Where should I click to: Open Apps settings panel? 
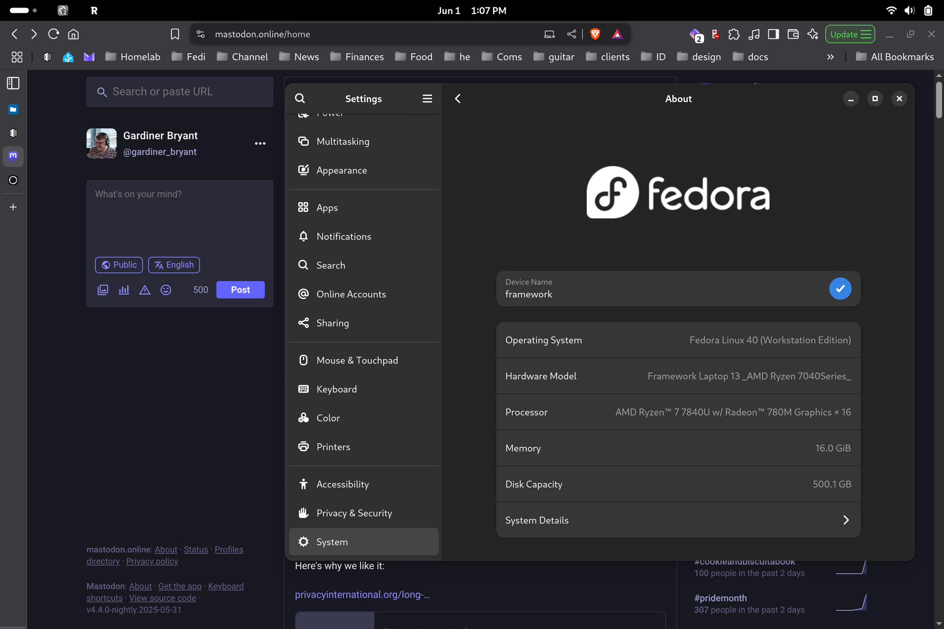click(x=363, y=208)
